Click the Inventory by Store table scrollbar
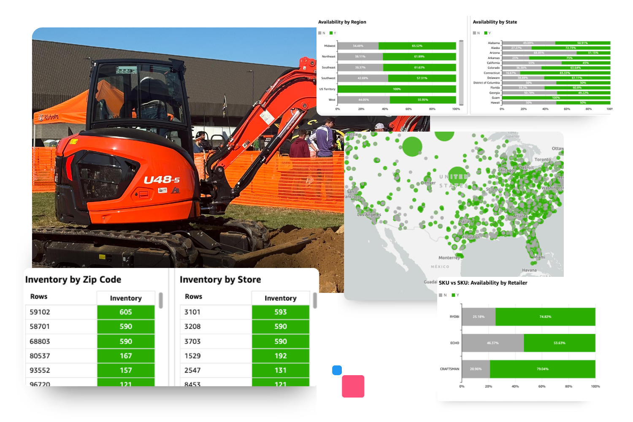633x422 pixels. [x=315, y=300]
